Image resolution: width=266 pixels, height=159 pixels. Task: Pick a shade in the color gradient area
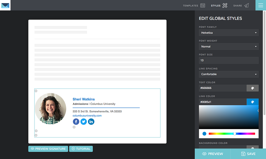click(x=229, y=117)
